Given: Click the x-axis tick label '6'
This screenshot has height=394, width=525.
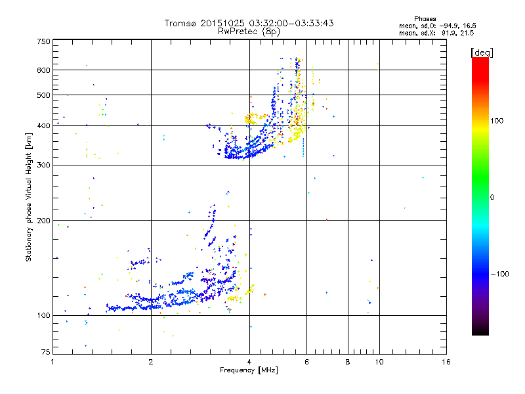Looking at the screenshot, I should click(306, 362).
